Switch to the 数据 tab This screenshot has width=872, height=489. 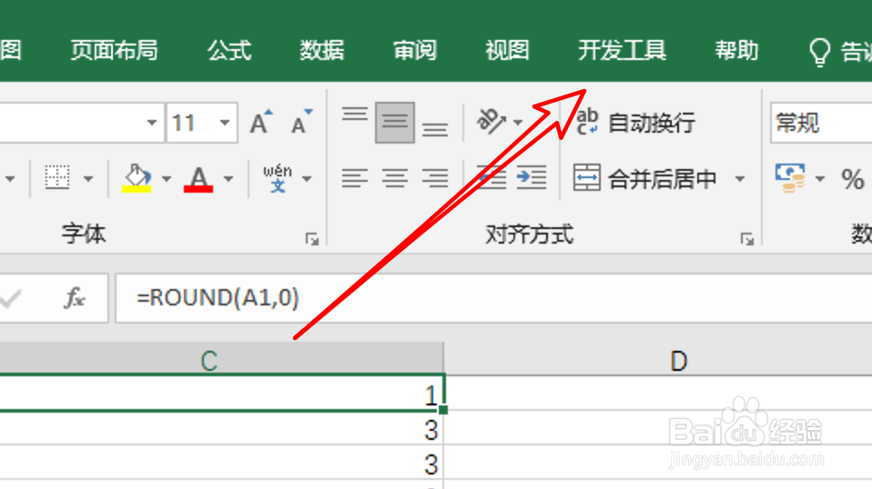(322, 51)
